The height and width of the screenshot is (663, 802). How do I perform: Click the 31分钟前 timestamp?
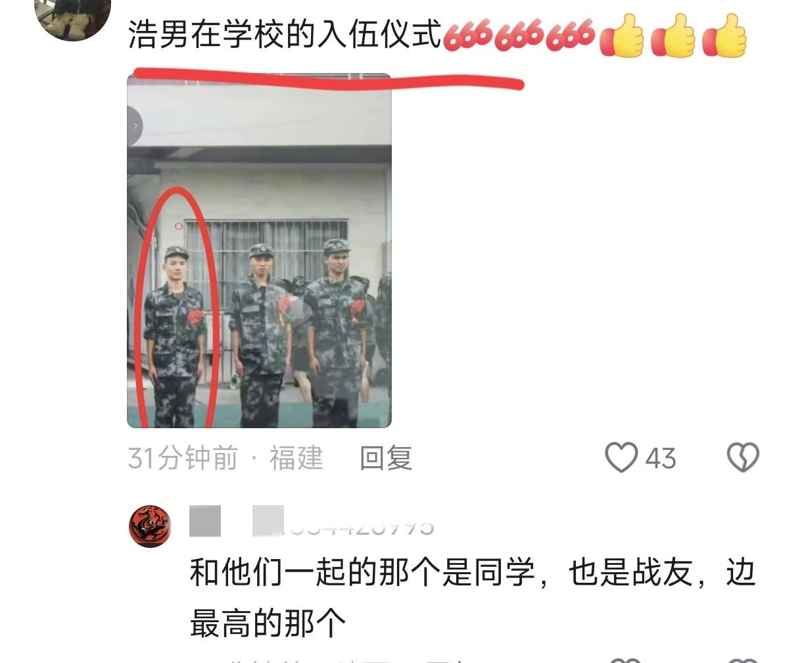click(x=183, y=458)
